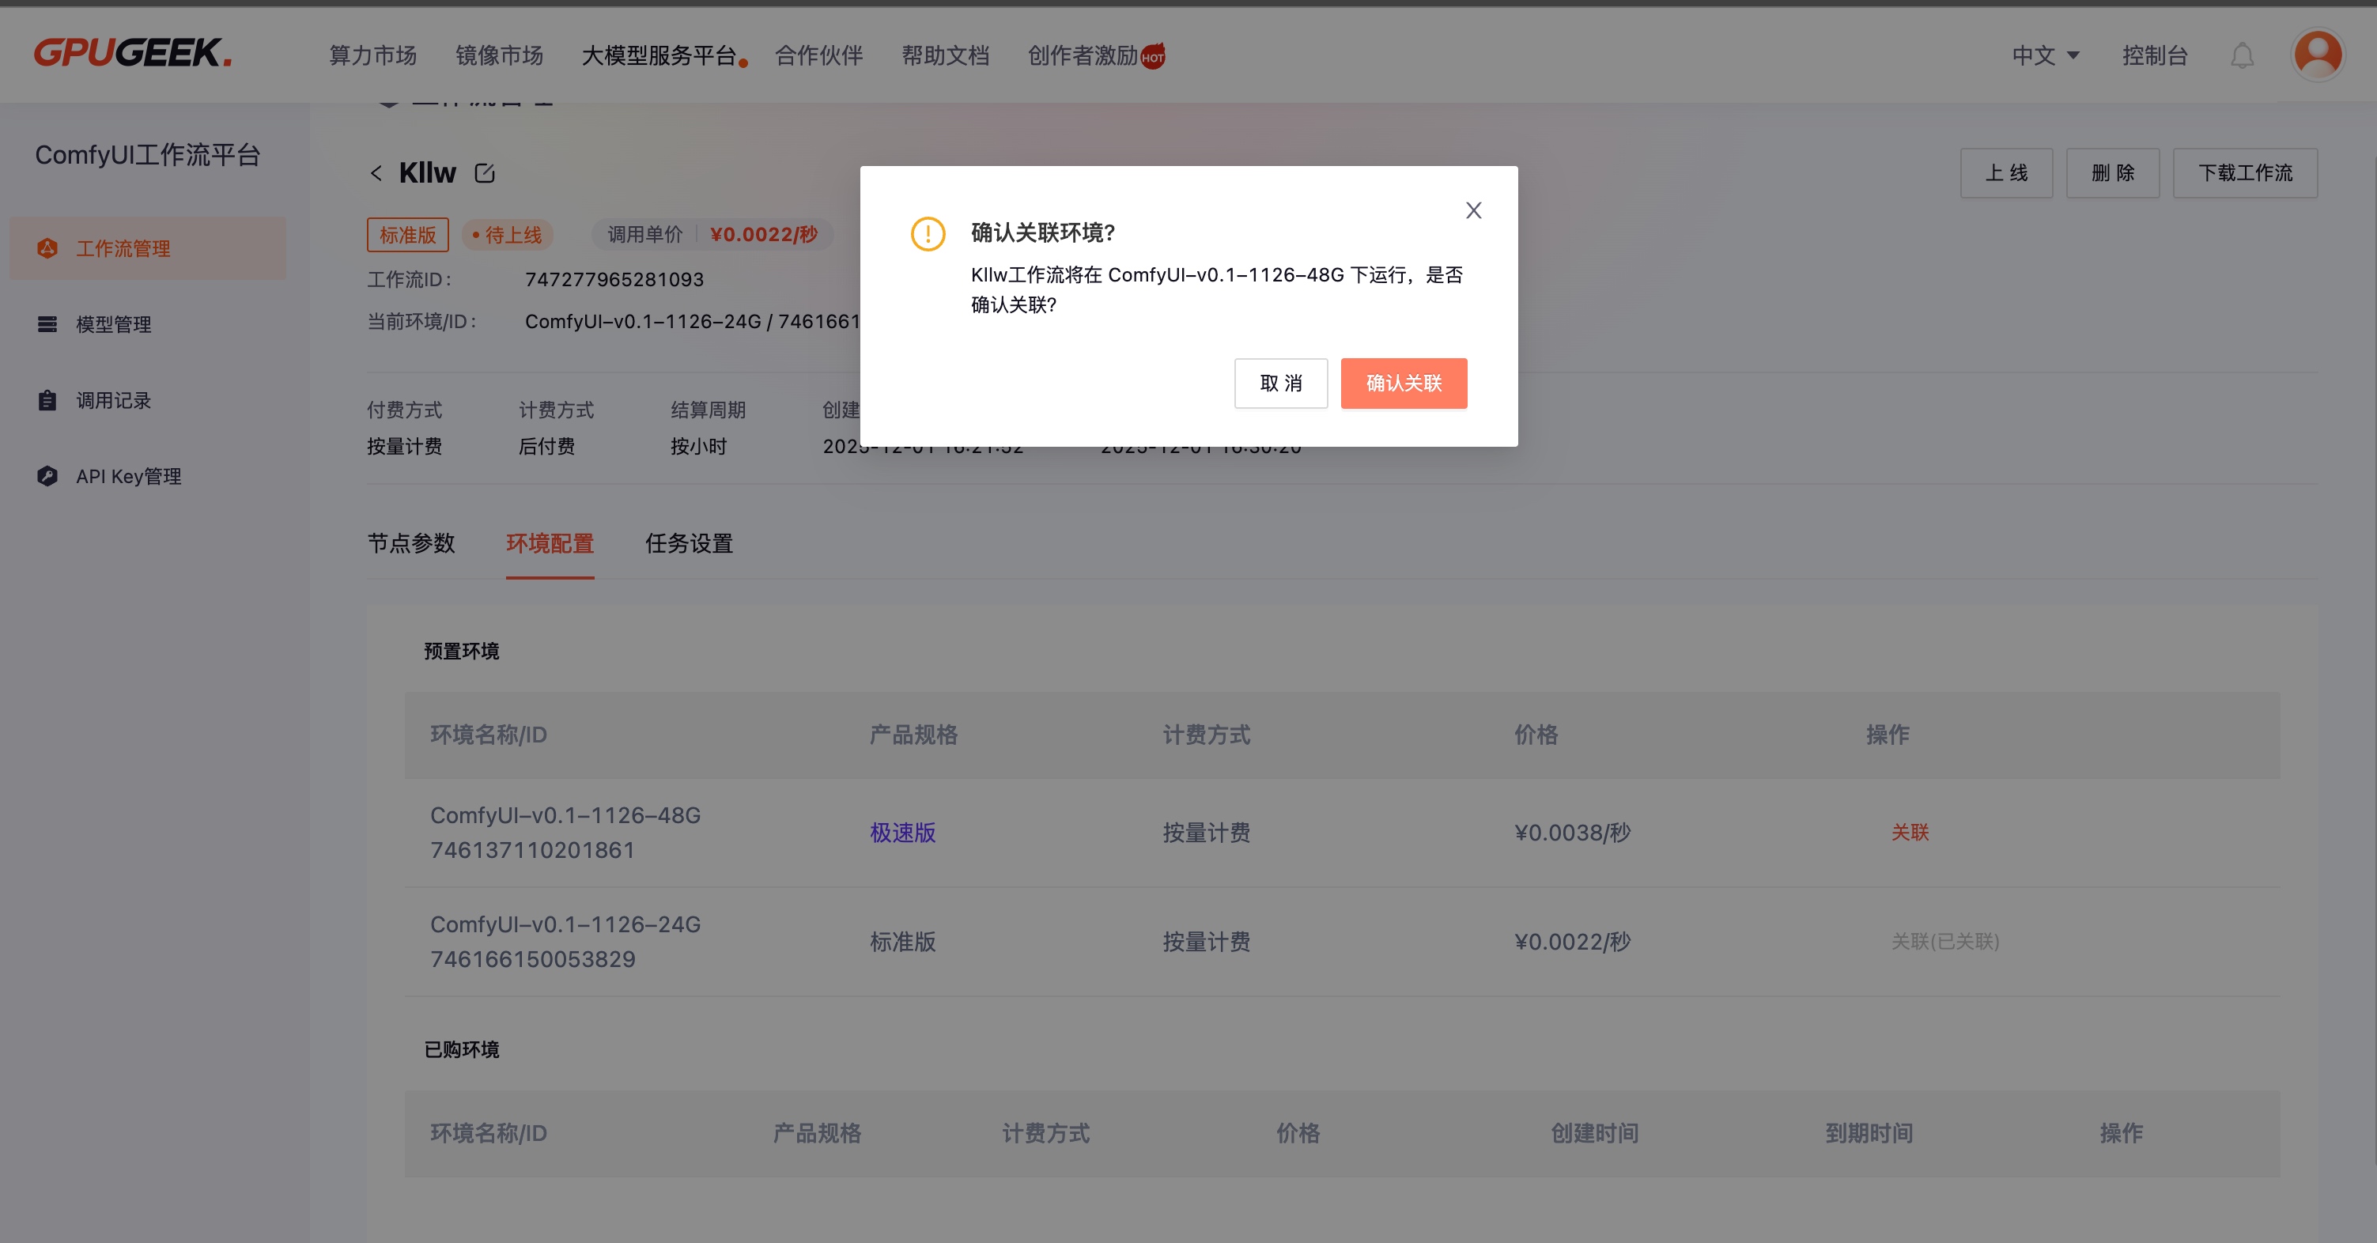Click the notification bell icon
The image size is (2377, 1243).
[2241, 56]
